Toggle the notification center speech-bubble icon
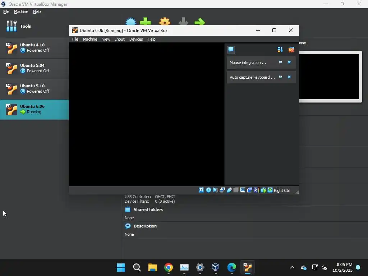Image resolution: width=368 pixels, height=276 pixels. [x=231, y=49]
